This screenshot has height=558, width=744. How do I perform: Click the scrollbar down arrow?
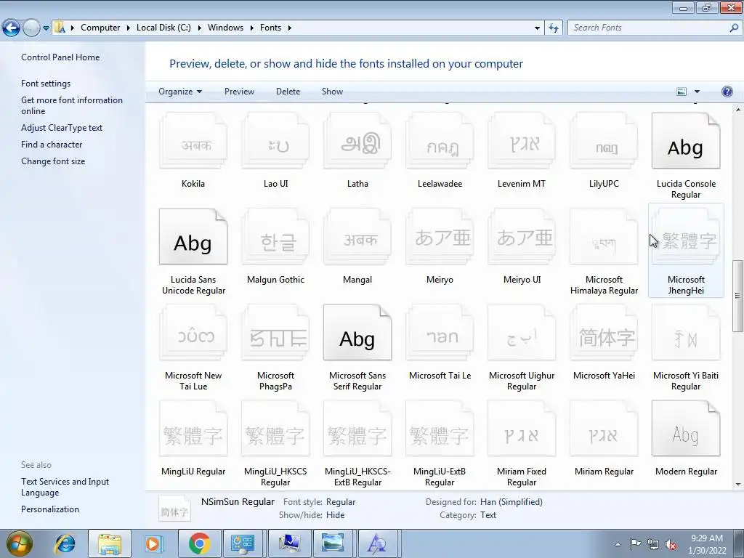738,485
